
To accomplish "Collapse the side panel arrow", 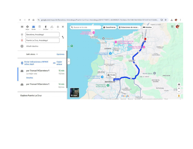I will coord(69,61).
